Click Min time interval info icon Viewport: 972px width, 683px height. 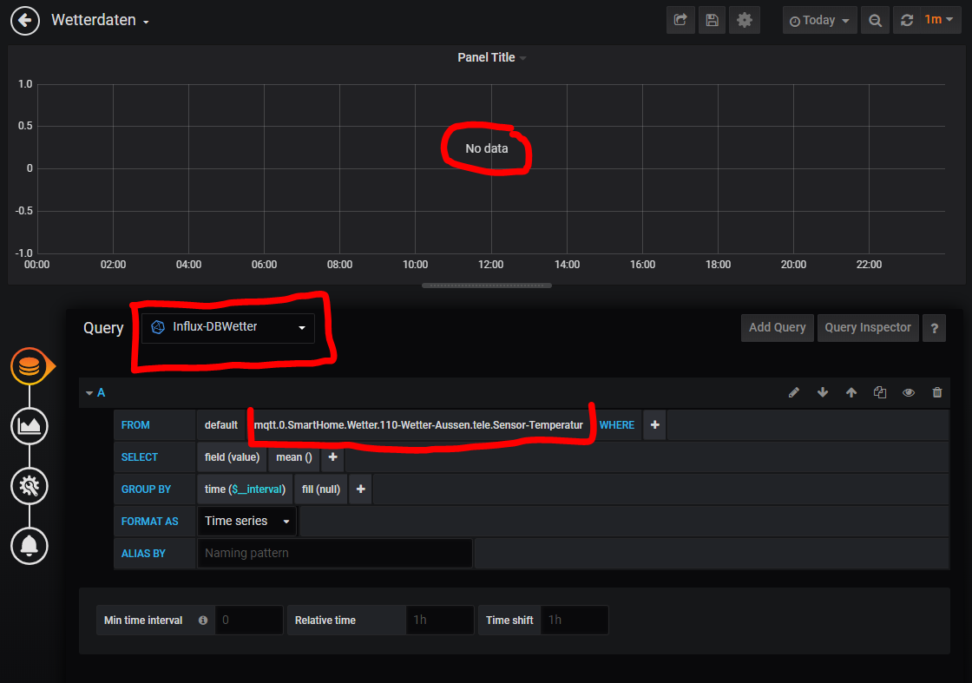click(203, 621)
